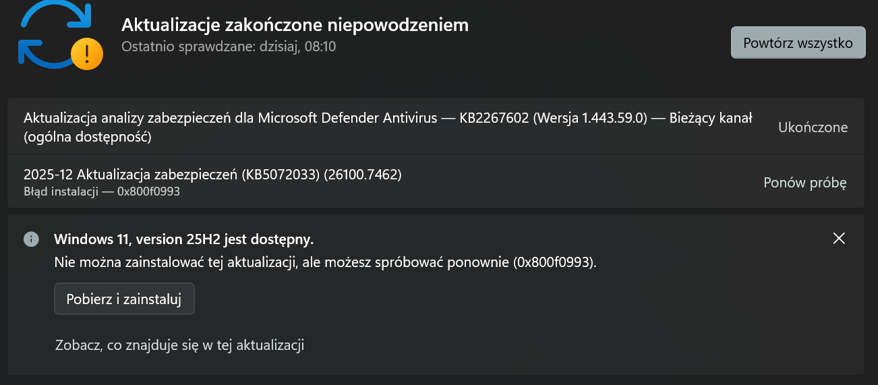Click the Wersja 1.443.59.0 version text
Screen dimensions: 878x385
point(589,117)
